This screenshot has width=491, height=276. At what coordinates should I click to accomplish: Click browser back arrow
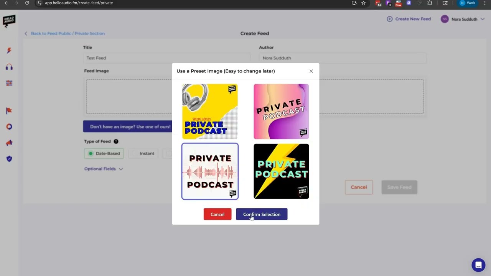[x=6, y=3]
